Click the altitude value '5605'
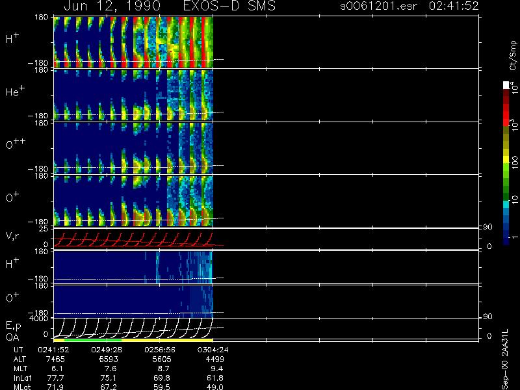This screenshot has height=390, width=520. pos(162,359)
